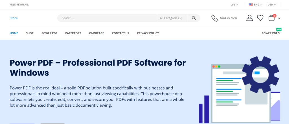Go to the Home menu item
The image size is (289, 124).
pos(14,33)
